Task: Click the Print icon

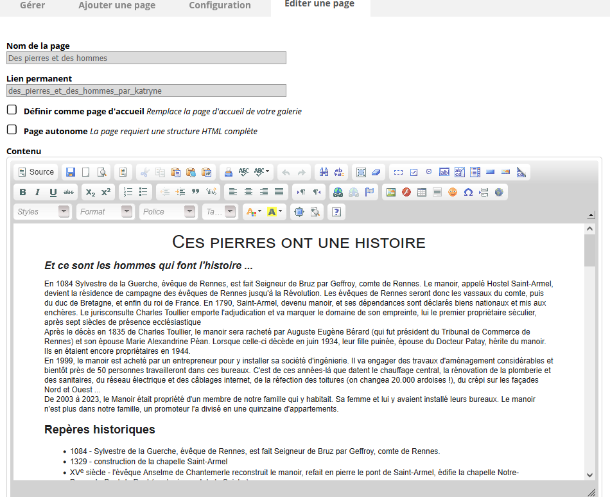Action: pos(229,172)
